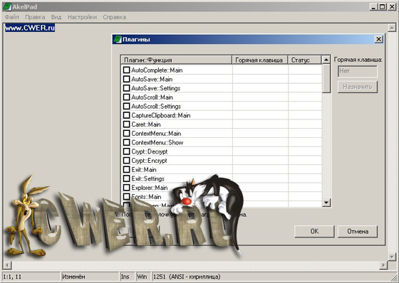Confirm with the OK button

(x=314, y=231)
